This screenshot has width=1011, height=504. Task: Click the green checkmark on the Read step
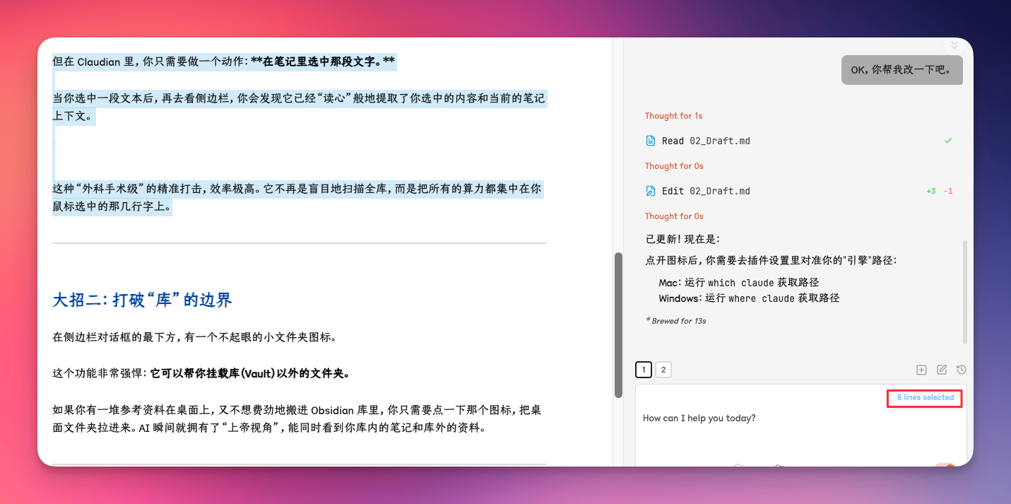(x=948, y=140)
